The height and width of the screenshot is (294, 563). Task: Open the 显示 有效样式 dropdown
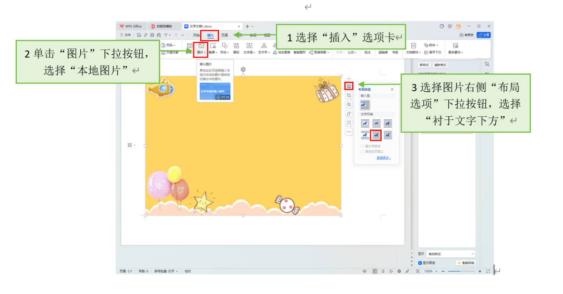click(450, 254)
